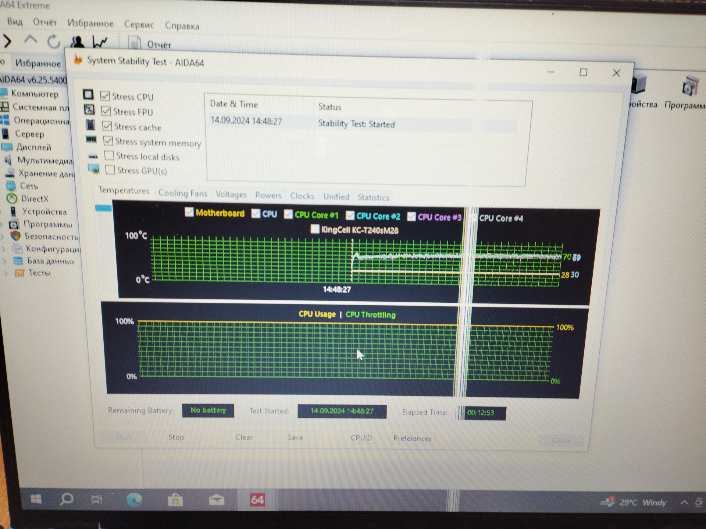Click the forward arrow in AIDA64 toolbar
The height and width of the screenshot is (529, 706).
[7, 40]
